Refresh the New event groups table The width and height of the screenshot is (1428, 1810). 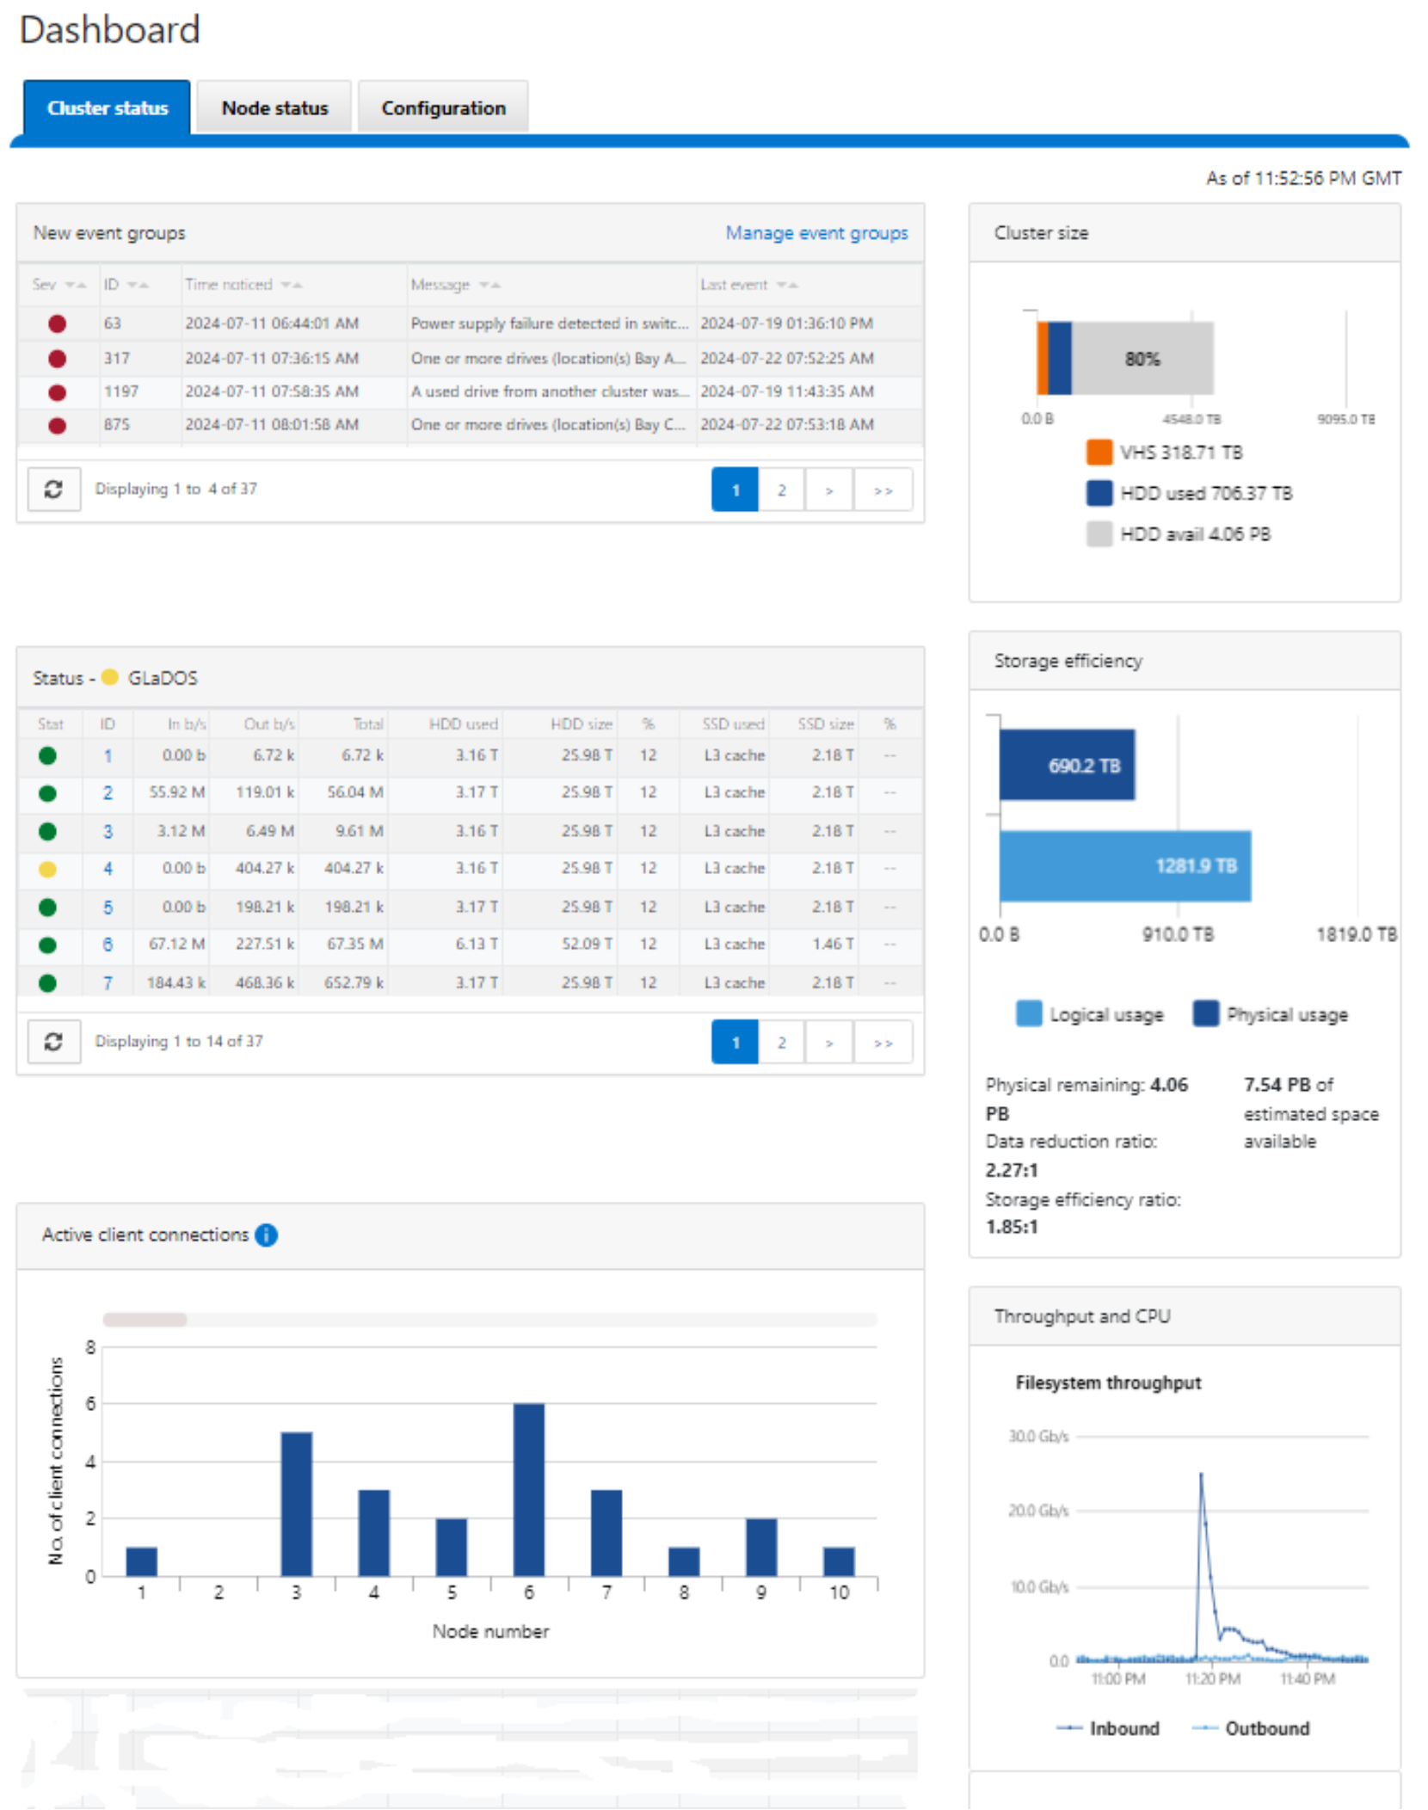pos(53,489)
